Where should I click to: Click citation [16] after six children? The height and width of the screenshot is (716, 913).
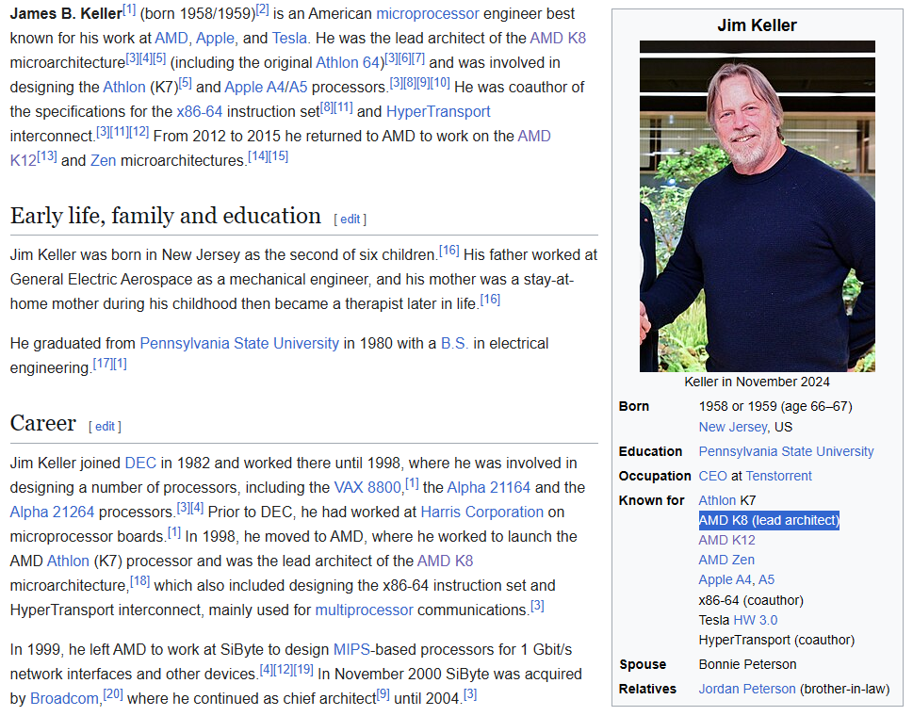click(448, 251)
